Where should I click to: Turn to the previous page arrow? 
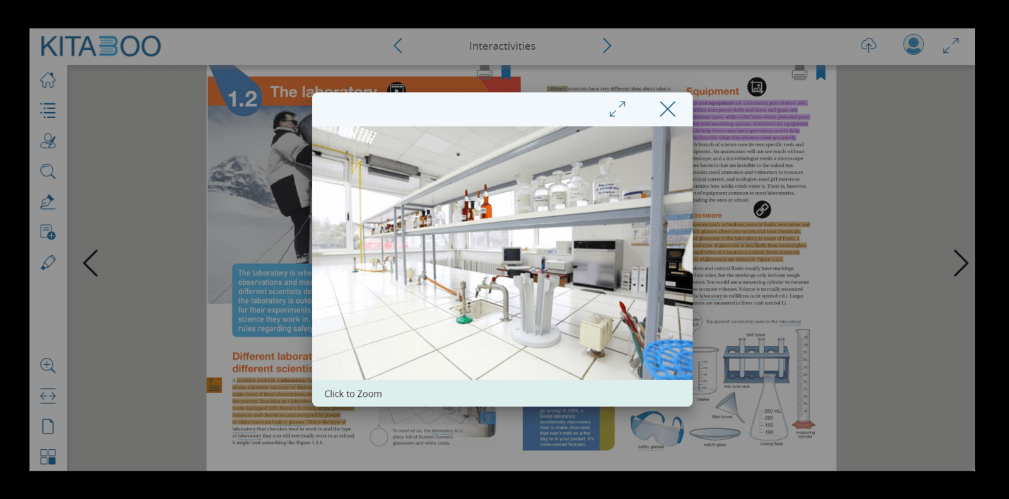click(91, 263)
